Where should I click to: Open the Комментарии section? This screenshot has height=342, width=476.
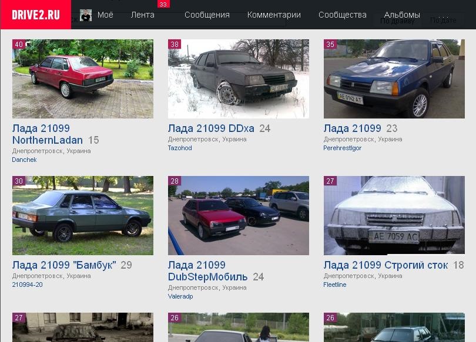coord(274,15)
